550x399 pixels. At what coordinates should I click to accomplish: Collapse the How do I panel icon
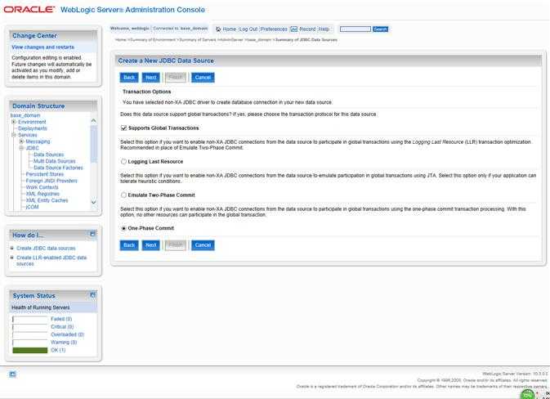(92, 234)
